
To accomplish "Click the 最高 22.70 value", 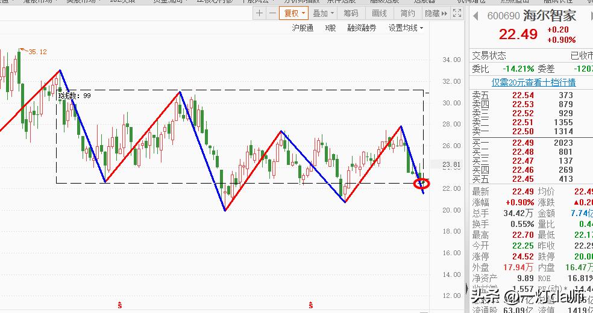I will click(523, 235).
